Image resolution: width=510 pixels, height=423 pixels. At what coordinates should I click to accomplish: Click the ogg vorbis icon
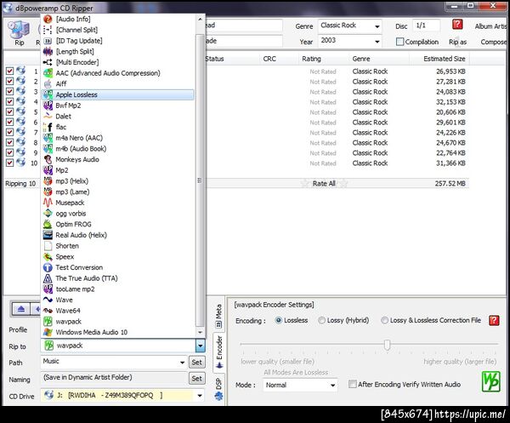point(48,214)
